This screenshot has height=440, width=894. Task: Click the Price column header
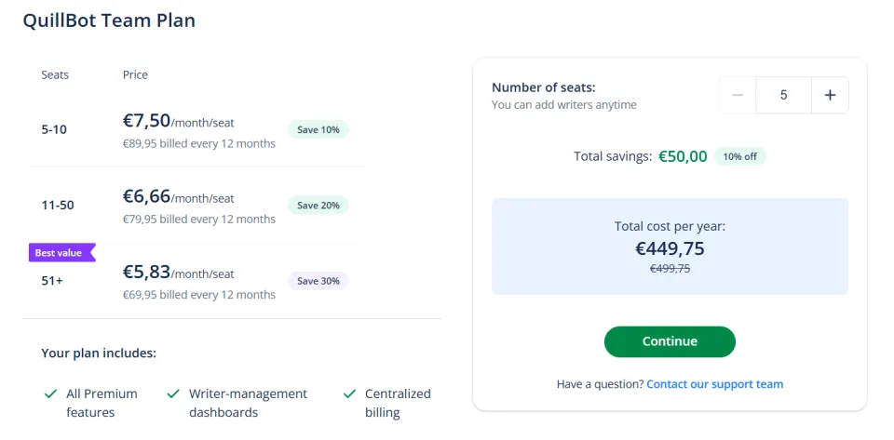135,75
